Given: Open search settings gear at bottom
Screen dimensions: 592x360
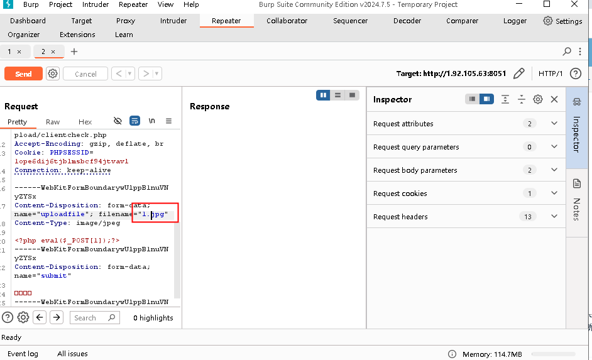Looking at the screenshot, I should coord(23,317).
